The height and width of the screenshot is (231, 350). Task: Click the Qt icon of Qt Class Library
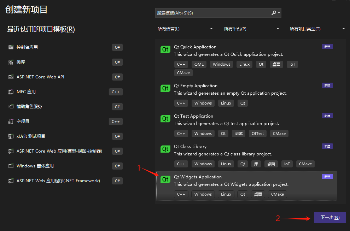(165, 149)
